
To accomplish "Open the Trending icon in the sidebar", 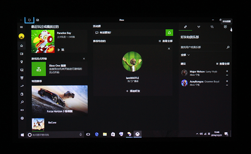I will point(22,86).
